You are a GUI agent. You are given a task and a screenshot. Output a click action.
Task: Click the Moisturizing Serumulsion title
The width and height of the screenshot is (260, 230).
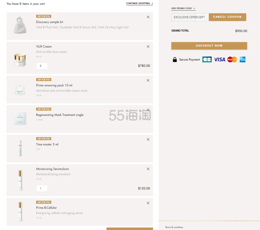53,169
